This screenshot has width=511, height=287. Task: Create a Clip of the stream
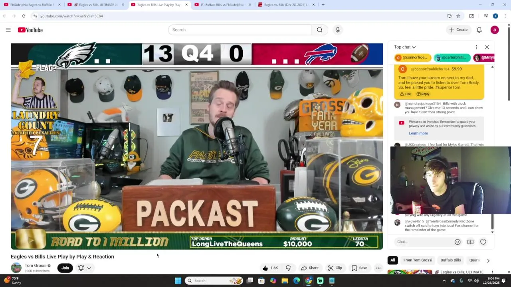pos(335,268)
